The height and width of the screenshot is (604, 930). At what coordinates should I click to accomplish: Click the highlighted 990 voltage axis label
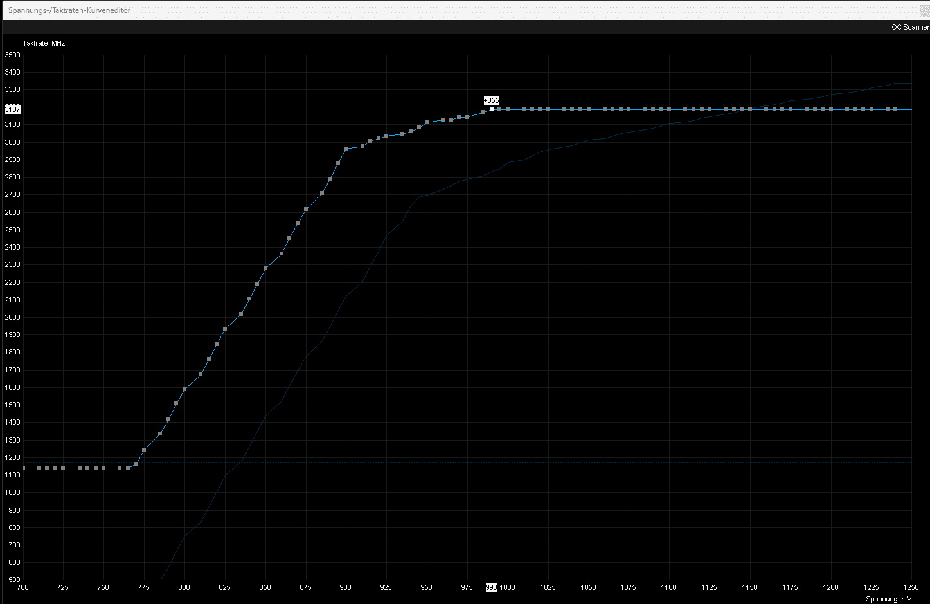[x=492, y=587]
